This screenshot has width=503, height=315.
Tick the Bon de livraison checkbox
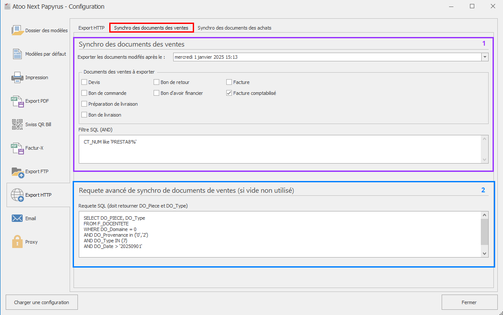(84, 115)
